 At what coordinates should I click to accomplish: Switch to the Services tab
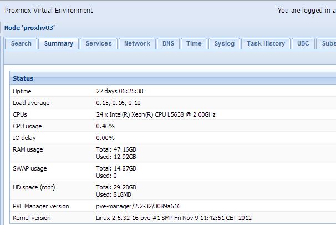coord(99,43)
